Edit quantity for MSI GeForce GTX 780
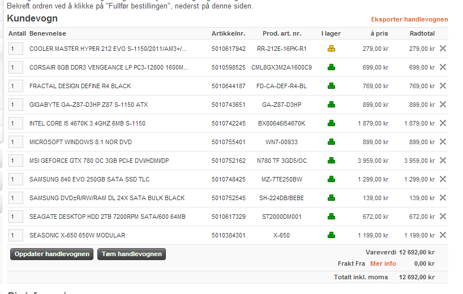 (x=16, y=161)
